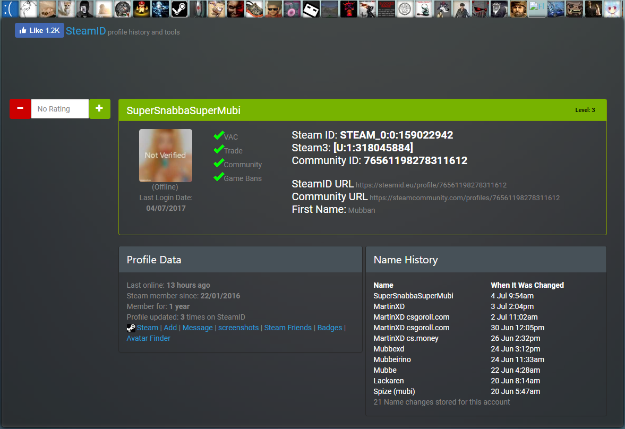Click the Mubbexd name history entry
625x429 pixels.
coord(389,349)
